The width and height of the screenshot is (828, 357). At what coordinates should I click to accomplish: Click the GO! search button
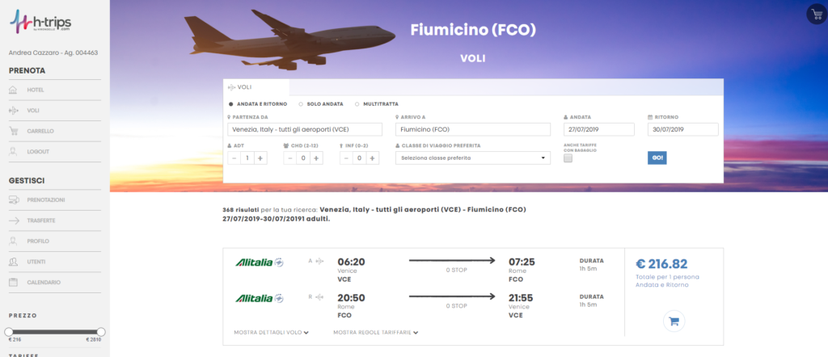(657, 157)
